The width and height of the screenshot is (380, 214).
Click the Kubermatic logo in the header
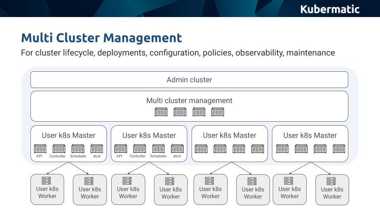(x=330, y=9)
